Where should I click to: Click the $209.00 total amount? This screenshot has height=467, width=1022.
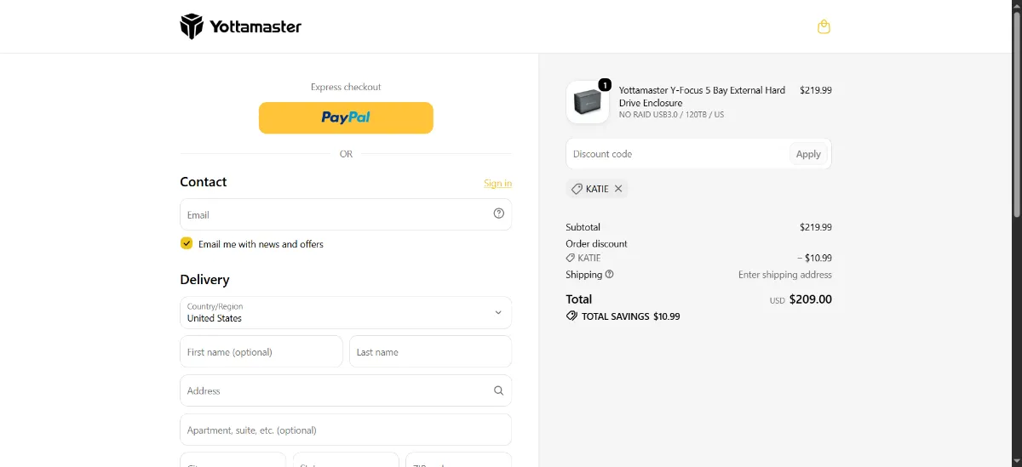811,299
